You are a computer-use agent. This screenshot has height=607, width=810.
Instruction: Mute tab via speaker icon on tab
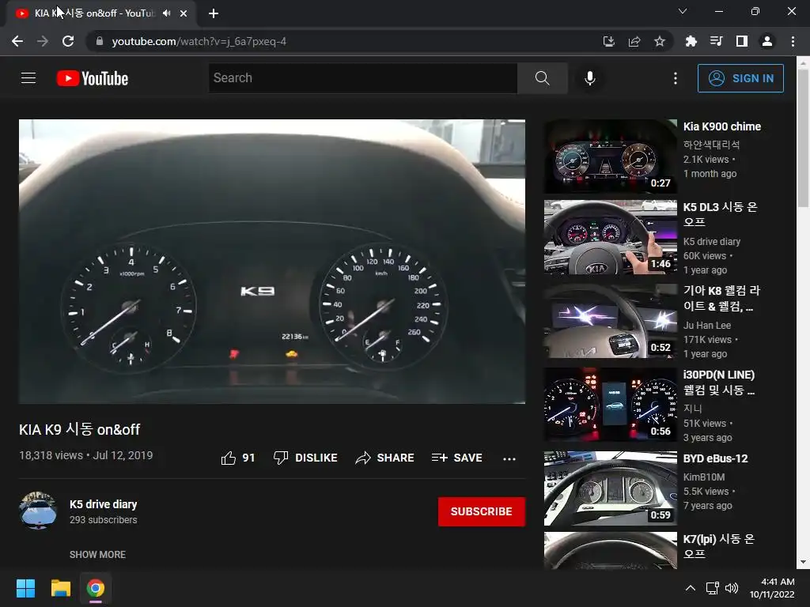[x=166, y=13]
